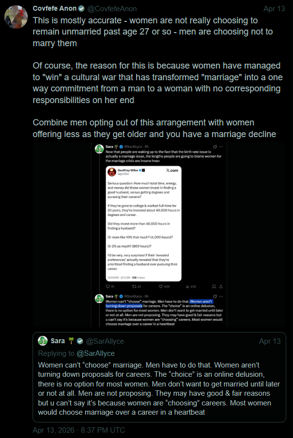Image resolution: width=293 pixels, height=438 pixels.
Task: Open Sara's avatar in the quoted post
Action: (x=43, y=341)
